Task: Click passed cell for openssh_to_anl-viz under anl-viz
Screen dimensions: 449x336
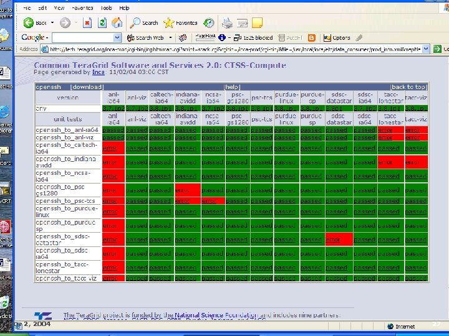Action: [137, 138]
